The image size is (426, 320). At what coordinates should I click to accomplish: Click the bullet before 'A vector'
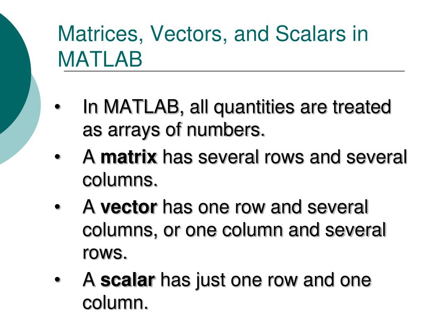point(57,207)
